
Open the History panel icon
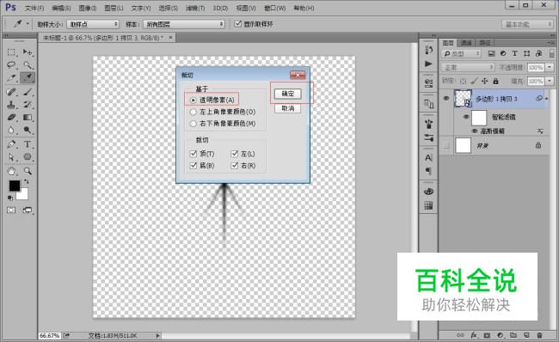428,50
